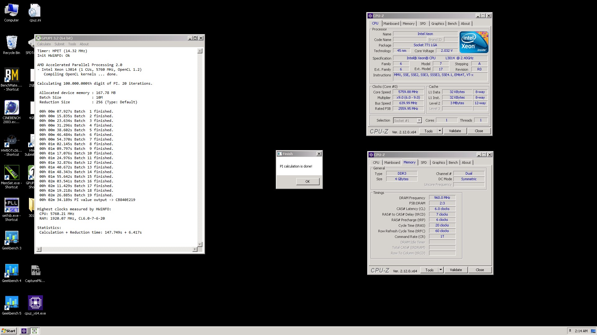Viewport: 597px width, 335px height.
Task: Open the Tools menu in GPUPI
Action: 72,44
